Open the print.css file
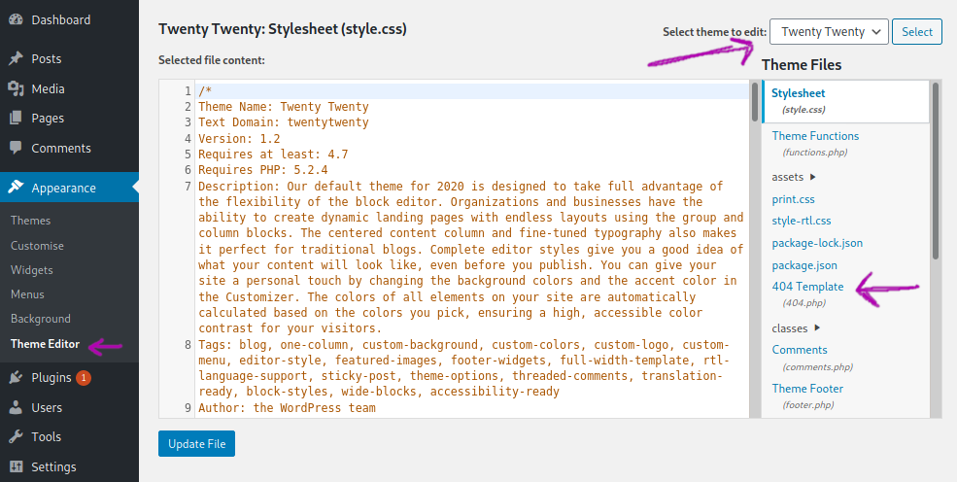Viewport: 957px width, 482px height. pos(794,199)
